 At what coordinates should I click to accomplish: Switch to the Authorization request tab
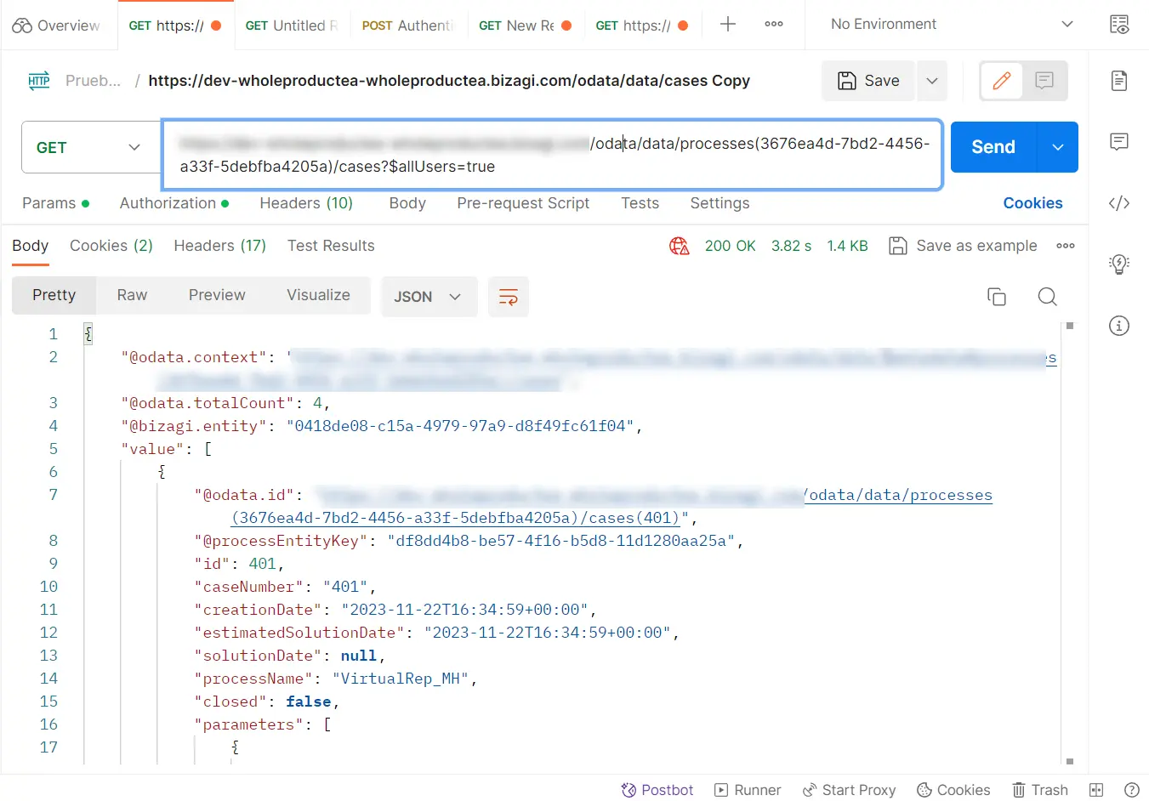(174, 203)
